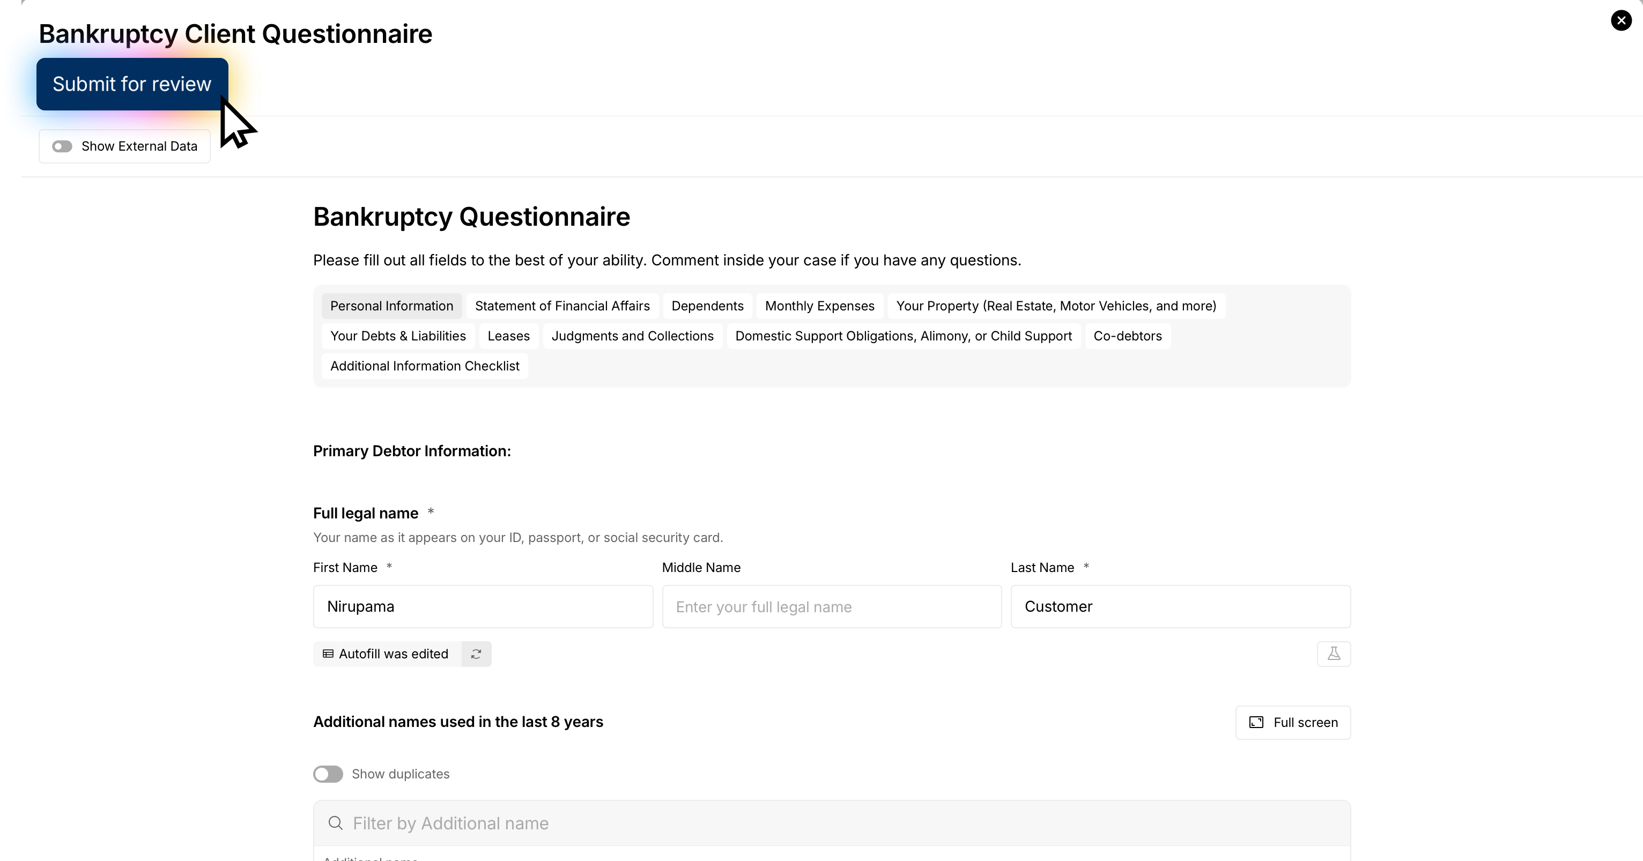Click the flask icon beside the name fields
This screenshot has width=1643, height=861.
[1334, 654]
